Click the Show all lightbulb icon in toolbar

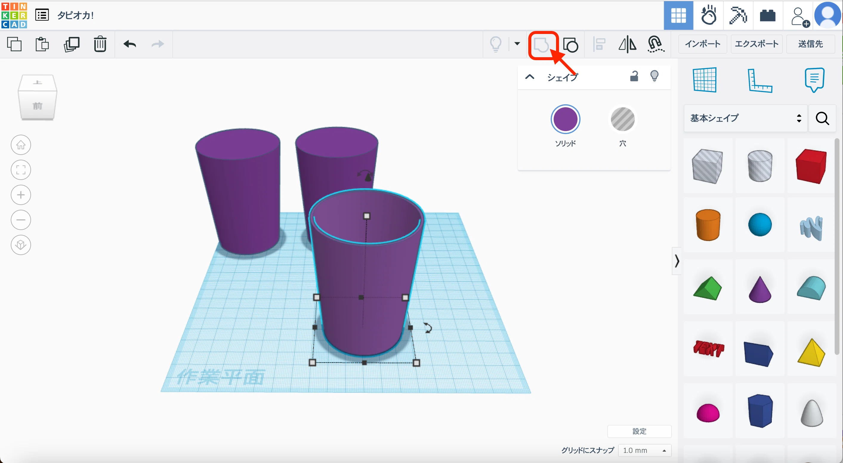click(x=495, y=44)
